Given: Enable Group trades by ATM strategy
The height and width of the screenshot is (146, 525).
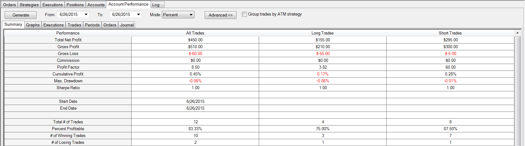Looking at the screenshot, I should click(x=244, y=14).
